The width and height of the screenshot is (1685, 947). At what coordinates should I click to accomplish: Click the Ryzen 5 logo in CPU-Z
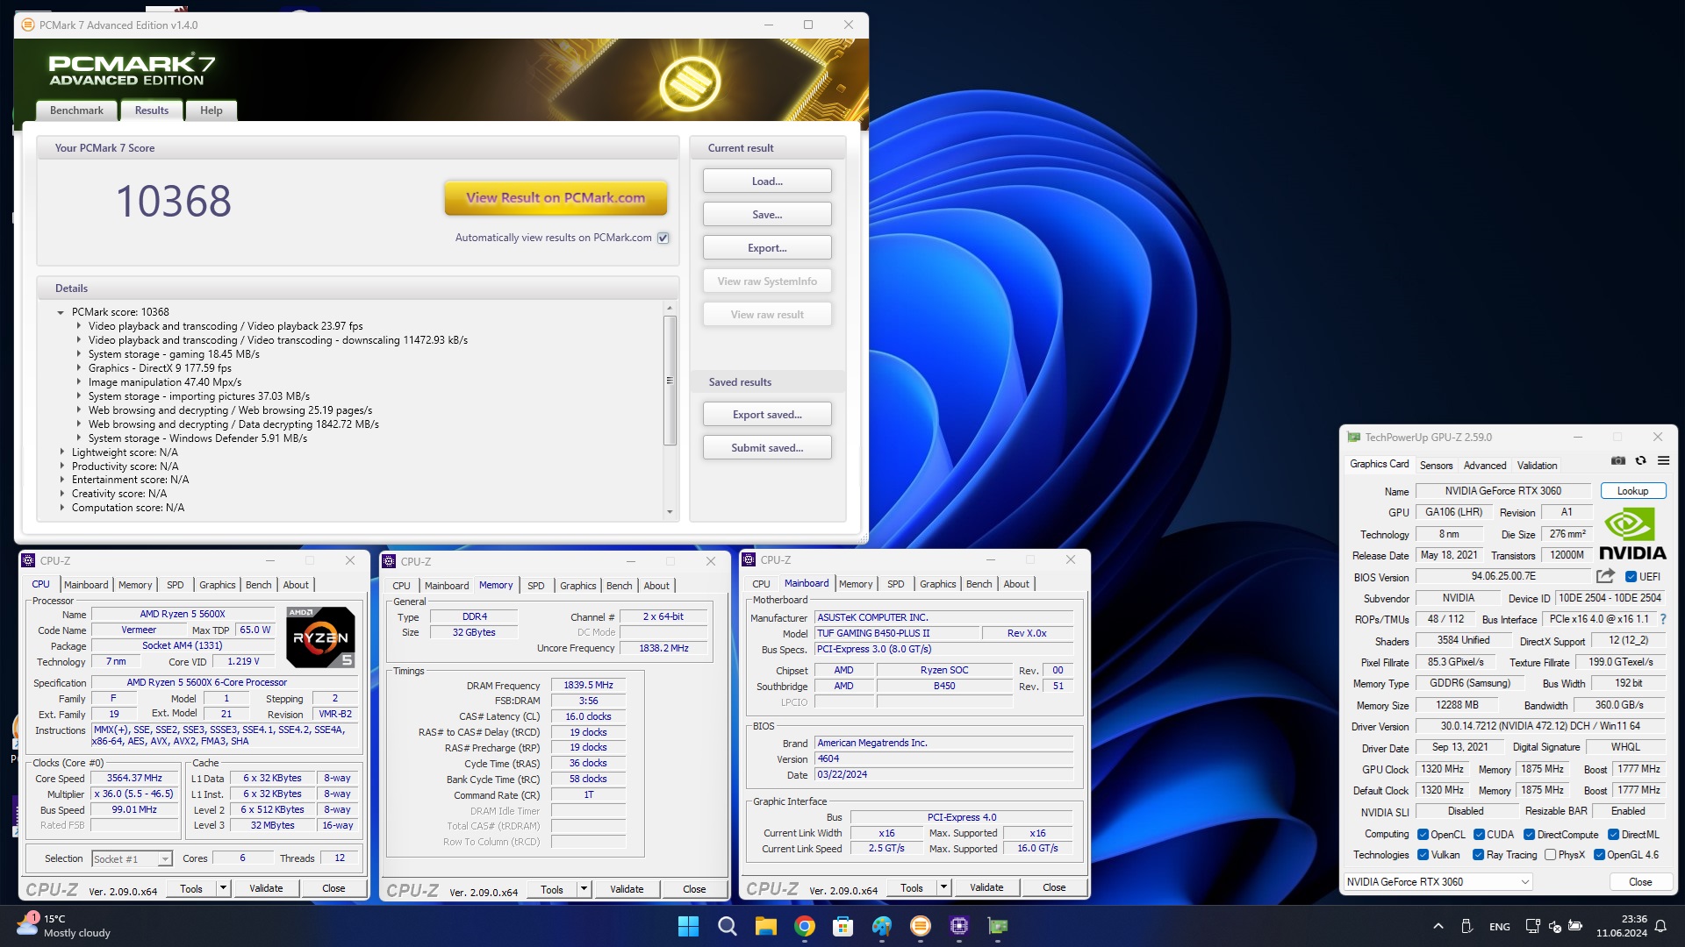pos(320,637)
